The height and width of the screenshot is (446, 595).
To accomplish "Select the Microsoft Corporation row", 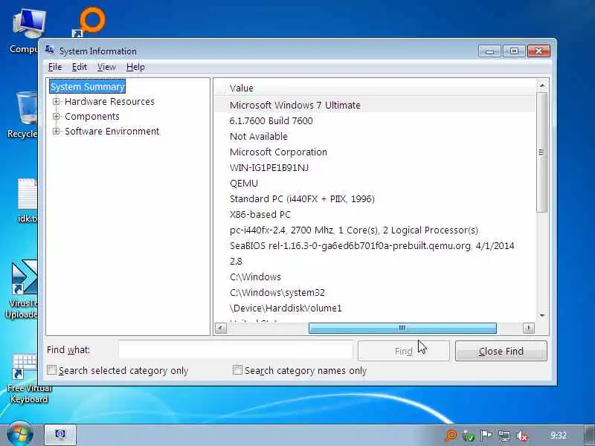I will [x=375, y=152].
